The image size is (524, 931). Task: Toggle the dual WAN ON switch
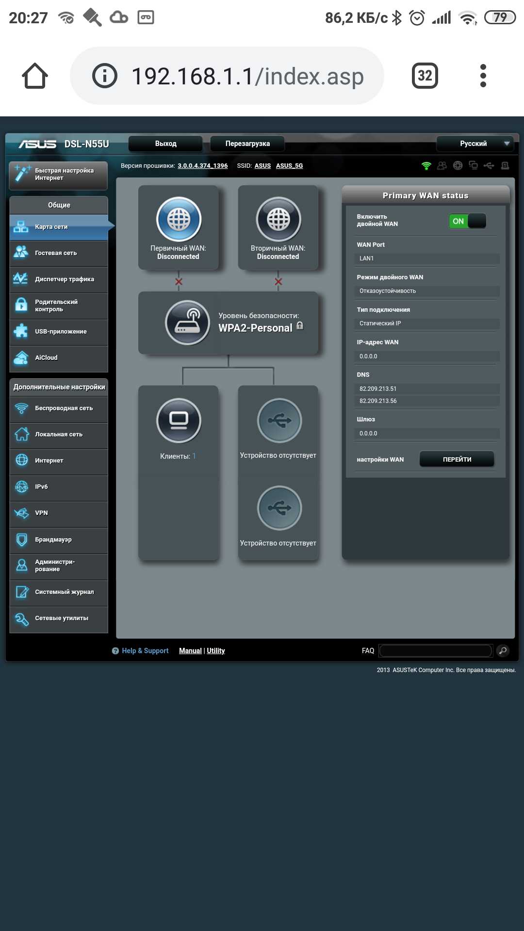tap(467, 221)
